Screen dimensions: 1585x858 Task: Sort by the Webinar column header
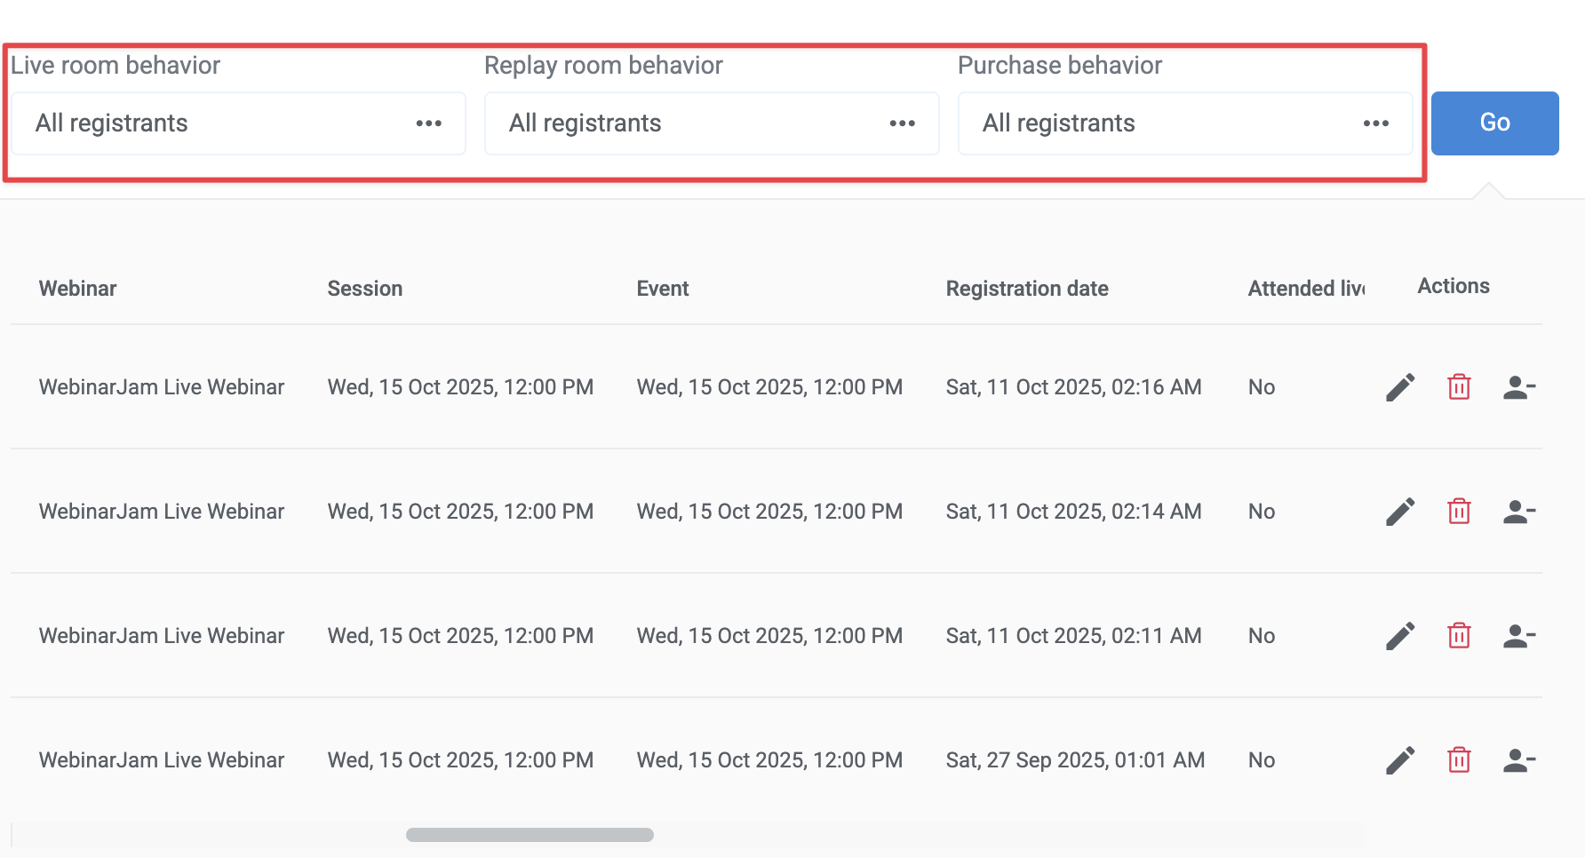(x=77, y=288)
